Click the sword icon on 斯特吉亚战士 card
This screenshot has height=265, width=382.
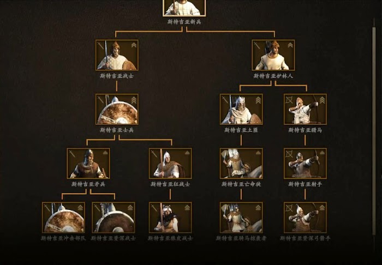pos(100,45)
